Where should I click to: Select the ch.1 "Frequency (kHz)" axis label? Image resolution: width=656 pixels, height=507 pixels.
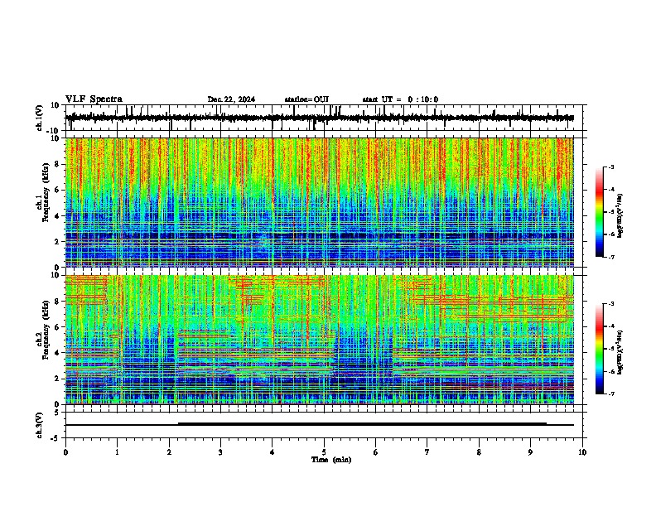46,192
